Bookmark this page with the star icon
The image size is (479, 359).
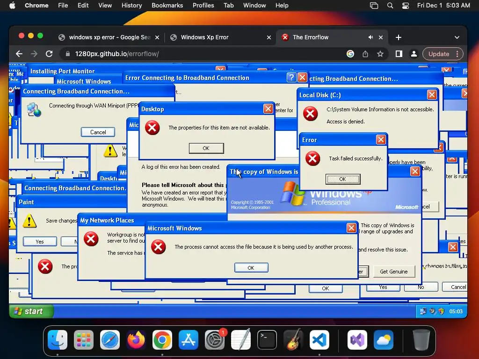380,54
